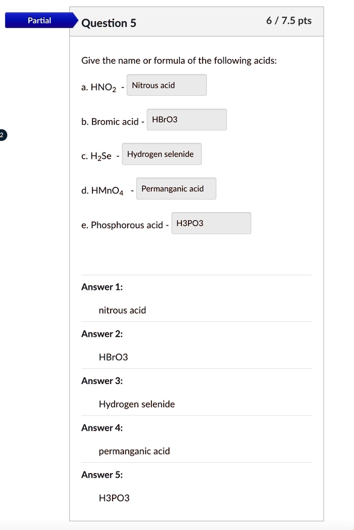Click the Answer 3 label
Viewport: 354px width, 530px height.
coord(102,381)
